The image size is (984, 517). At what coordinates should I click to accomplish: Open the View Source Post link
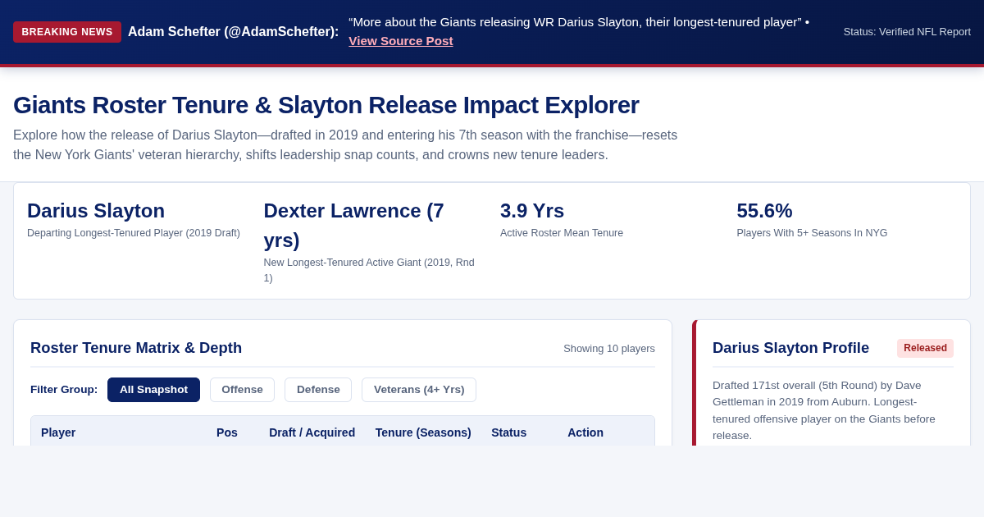click(x=400, y=41)
